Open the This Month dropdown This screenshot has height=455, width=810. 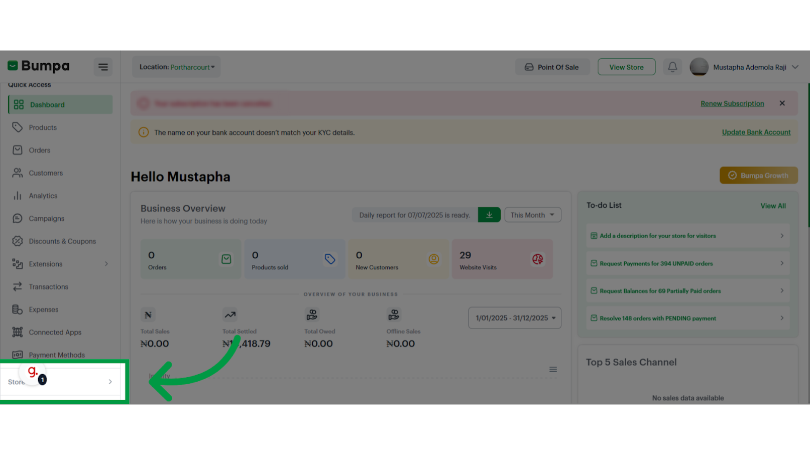(x=533, y=215)
